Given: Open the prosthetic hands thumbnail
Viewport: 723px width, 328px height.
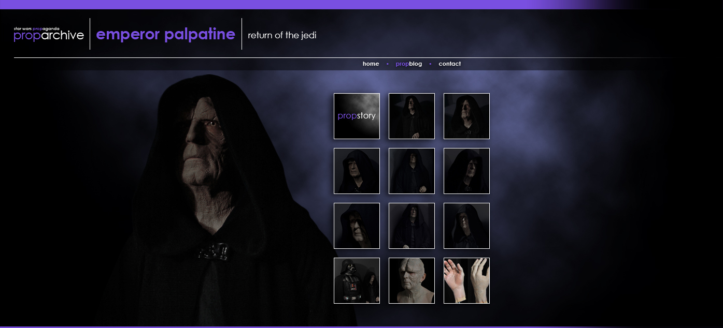Looking at the screenshot, I should [x=466, y=280].
